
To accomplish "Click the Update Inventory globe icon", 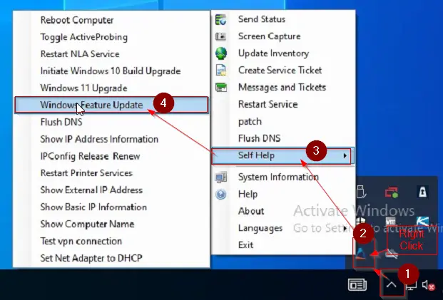I will pyautogui.click(x=220, y=53).
